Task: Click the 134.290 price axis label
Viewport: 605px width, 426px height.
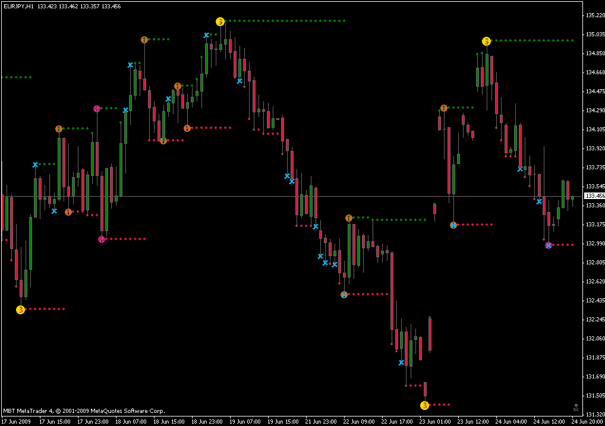Action: coord(595,111)
